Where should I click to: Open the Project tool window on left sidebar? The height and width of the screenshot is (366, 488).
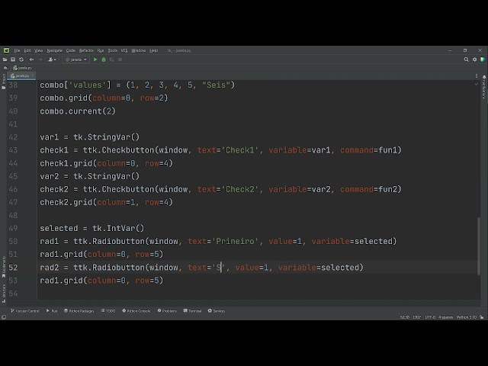coord(3,82)
